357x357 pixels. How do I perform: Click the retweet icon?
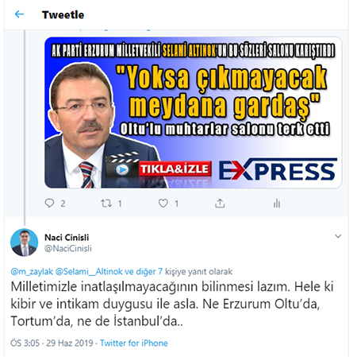[x=106, y=204]
